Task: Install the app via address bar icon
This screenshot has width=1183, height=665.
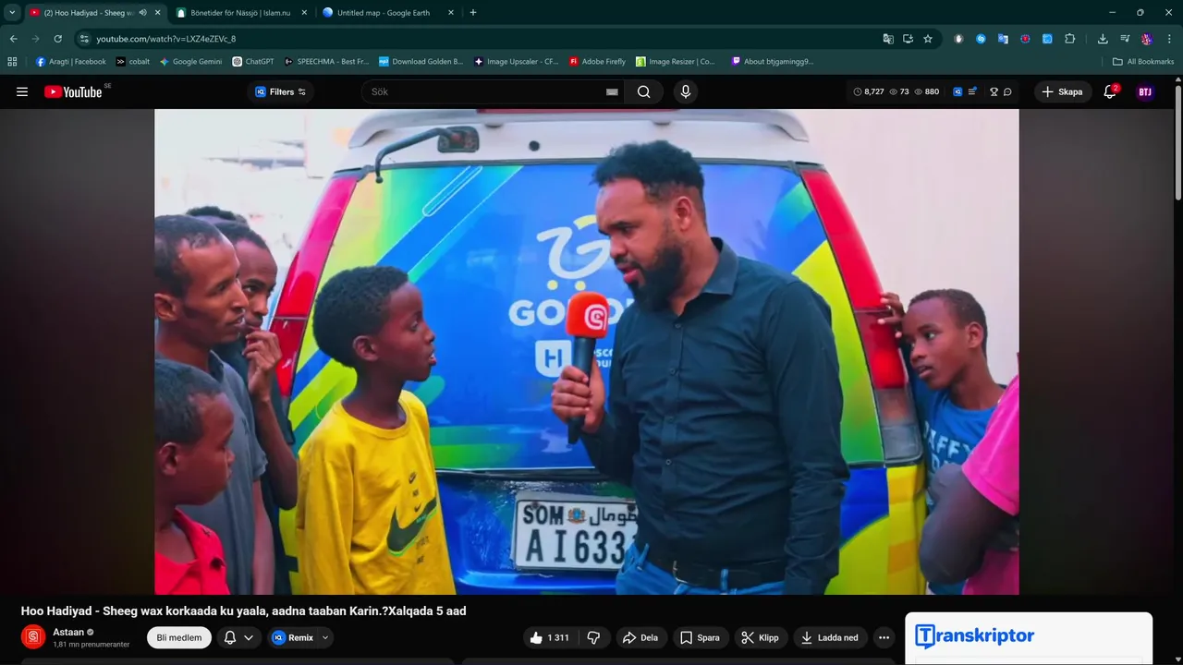Action: coord(908,39)
